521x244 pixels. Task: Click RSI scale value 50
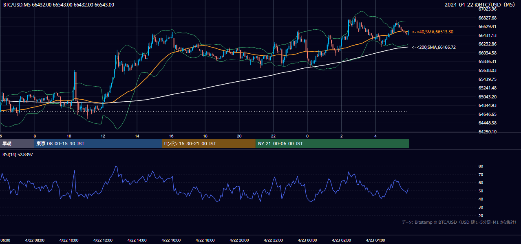click(x=481, y=191)
